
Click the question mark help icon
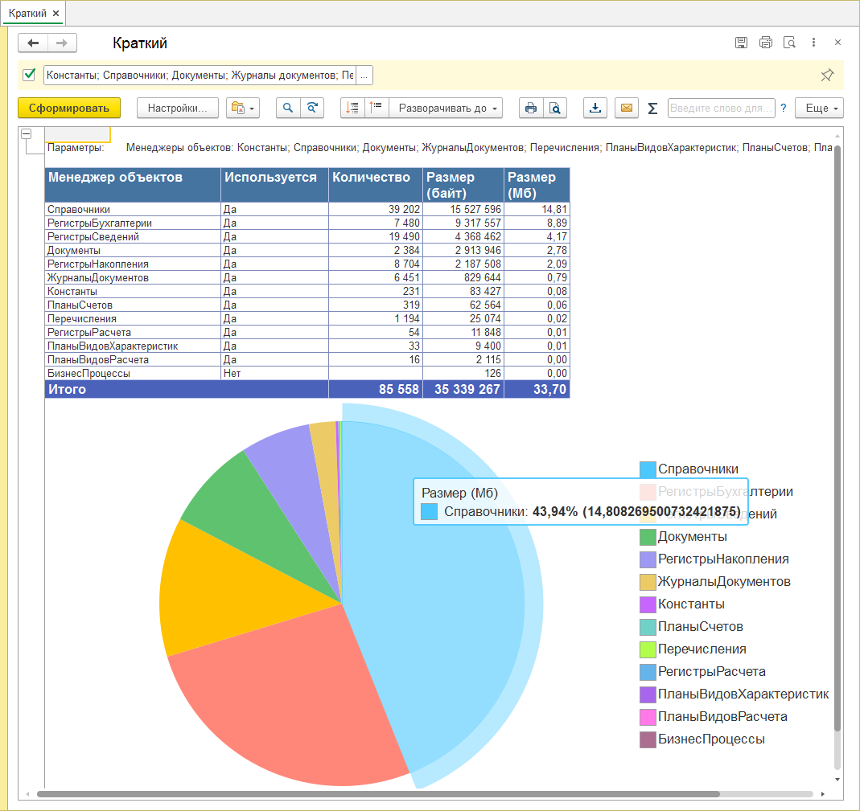(784, 108)
